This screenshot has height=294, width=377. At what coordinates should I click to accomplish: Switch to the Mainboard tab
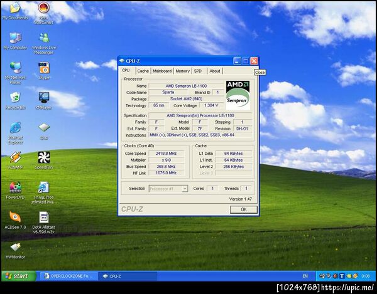(162, 71)
